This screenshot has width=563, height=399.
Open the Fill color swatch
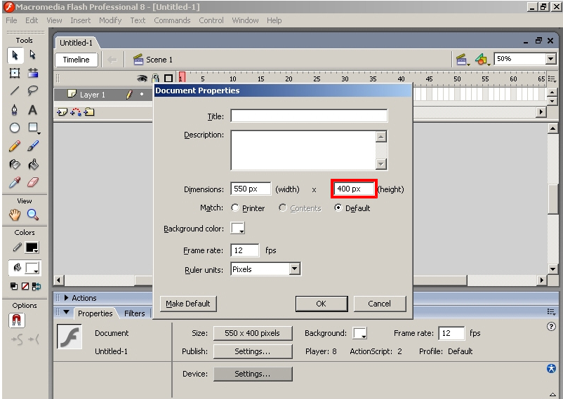tap(32, 268)
